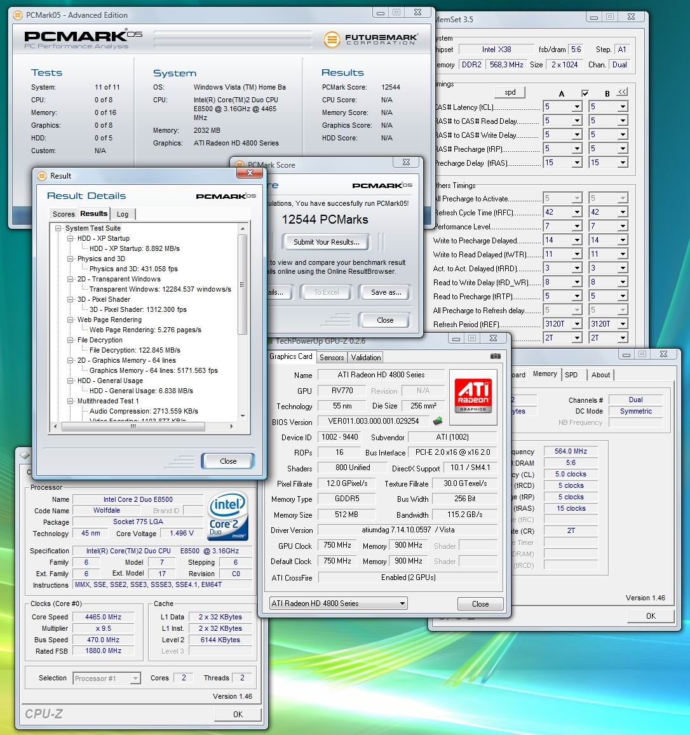The width and height of the screenshot is (690, 735).
Task: Click the Result tree horizontal scrollbar thumb
Action: (133, 426)
